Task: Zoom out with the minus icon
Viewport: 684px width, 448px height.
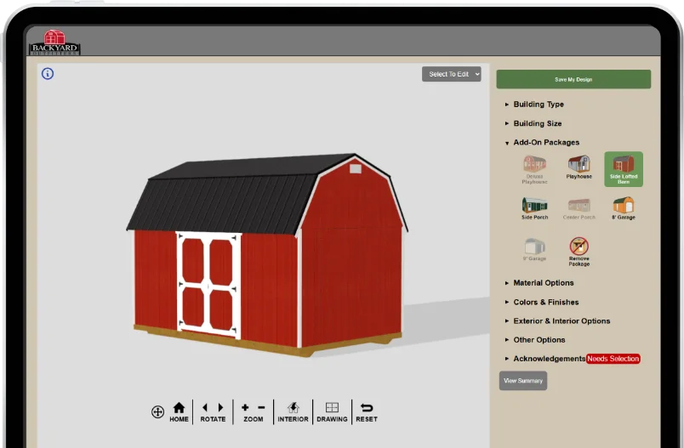Action: pos(261,408)
